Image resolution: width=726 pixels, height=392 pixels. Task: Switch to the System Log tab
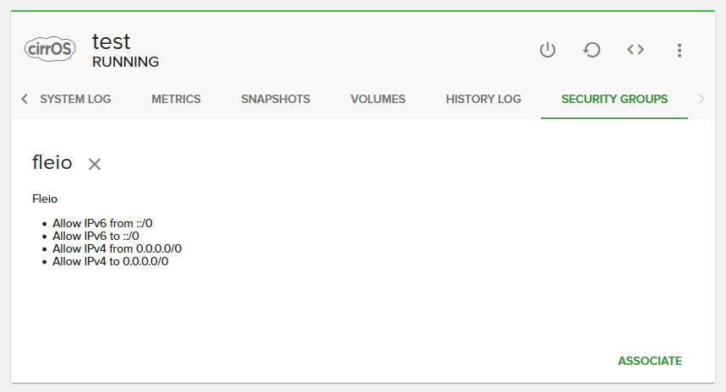click(x=75, y=99)
